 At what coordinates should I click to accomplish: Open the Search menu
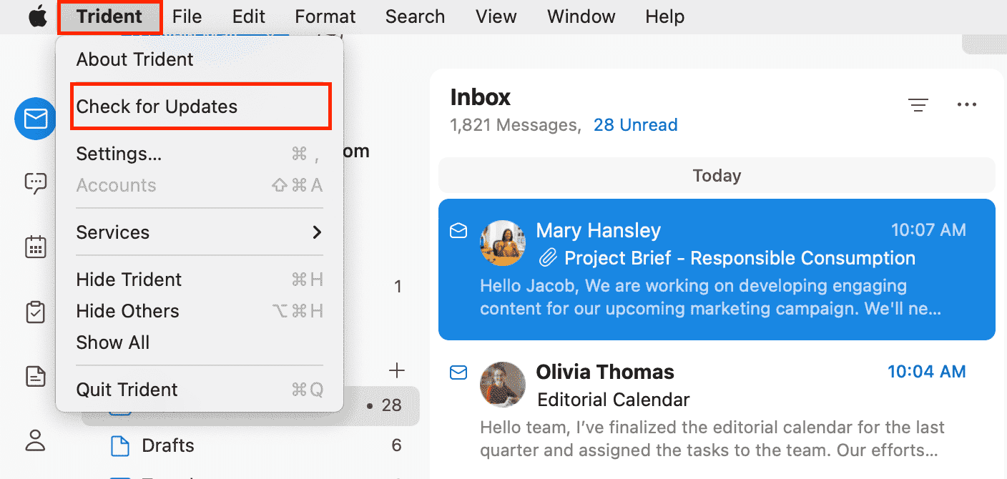point(415,16)
